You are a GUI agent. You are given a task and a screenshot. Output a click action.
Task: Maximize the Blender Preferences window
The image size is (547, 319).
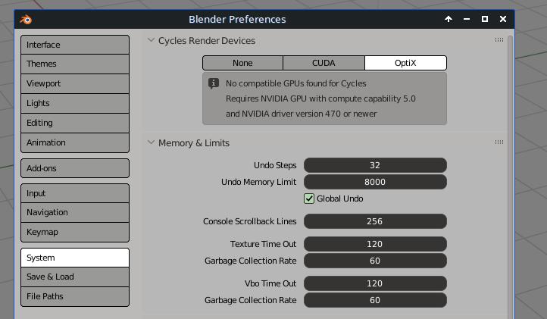tap(485, 19)
